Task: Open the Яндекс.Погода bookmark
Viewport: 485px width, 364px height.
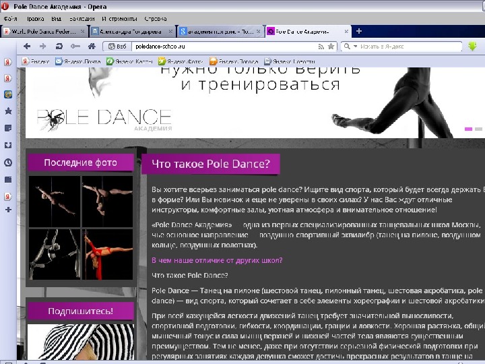Action: coord(234,61)
